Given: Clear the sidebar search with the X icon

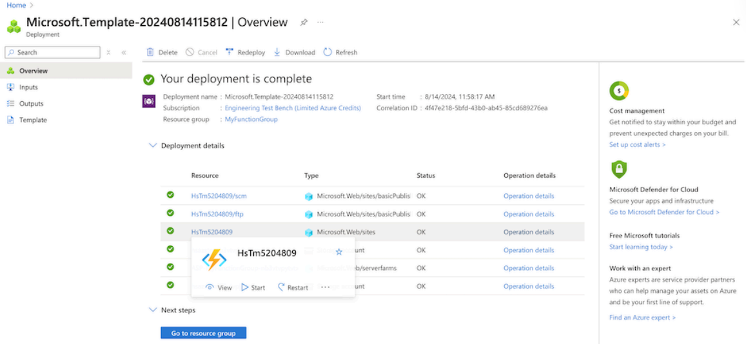Looking at the screenshot, I should (108, 52).
